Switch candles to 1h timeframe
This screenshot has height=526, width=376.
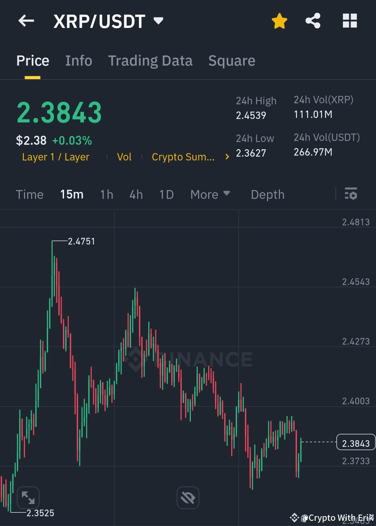click(x=107, y=194)
